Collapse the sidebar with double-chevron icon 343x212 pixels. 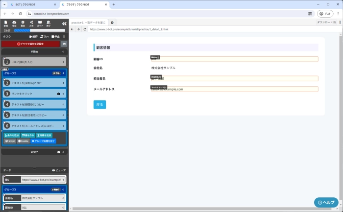click(64, 23)
